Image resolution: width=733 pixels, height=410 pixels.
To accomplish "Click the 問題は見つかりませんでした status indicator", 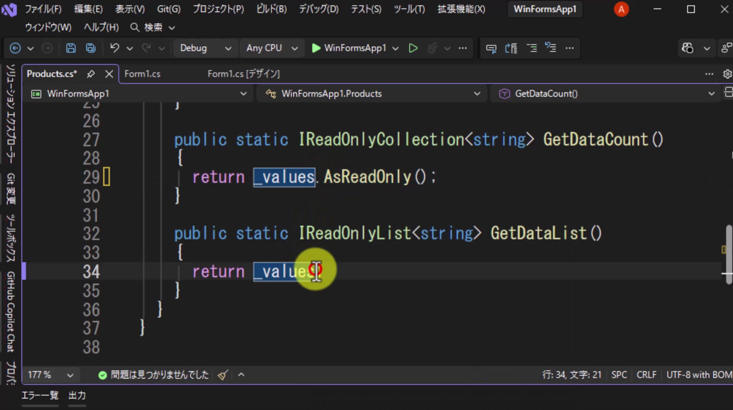I will click(153, 375).
